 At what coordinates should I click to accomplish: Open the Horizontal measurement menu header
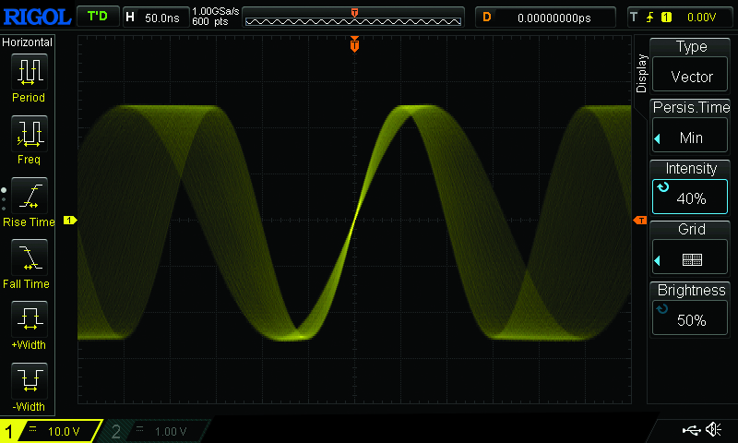coord(28,42)
